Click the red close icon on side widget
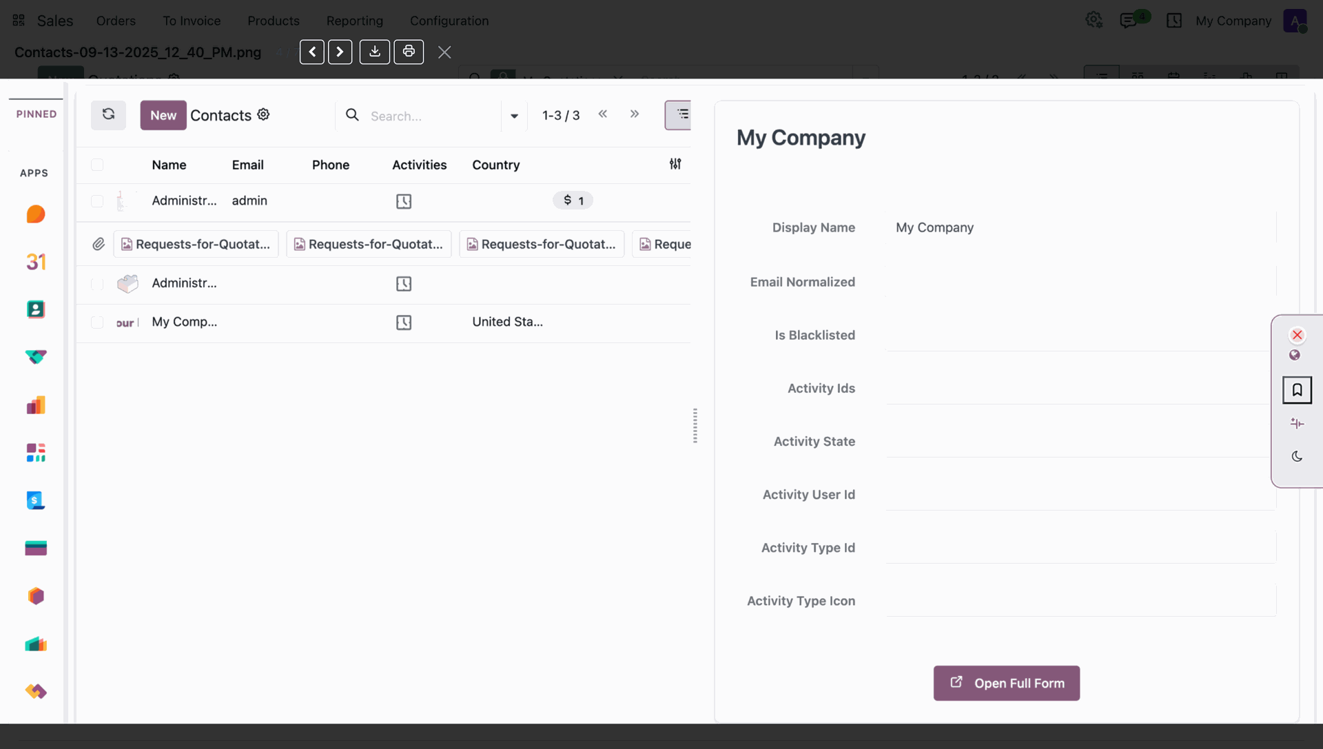Viewport: 1323px width, 749px height. (1298, 335)
